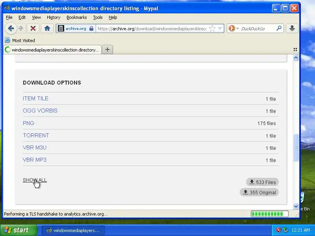Open the Home page button
This screenshot has width=315, height=236.
click(x=47, y=28)
